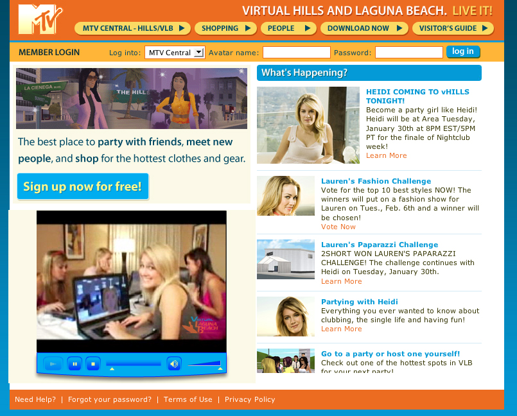Stop the video playback
This screenshot has width=517, height=416.
93,364
